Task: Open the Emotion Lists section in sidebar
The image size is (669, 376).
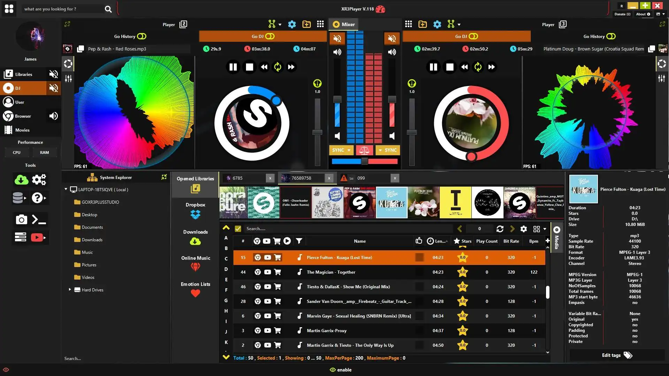Action: pyautogui.click(x=195, y=289)
